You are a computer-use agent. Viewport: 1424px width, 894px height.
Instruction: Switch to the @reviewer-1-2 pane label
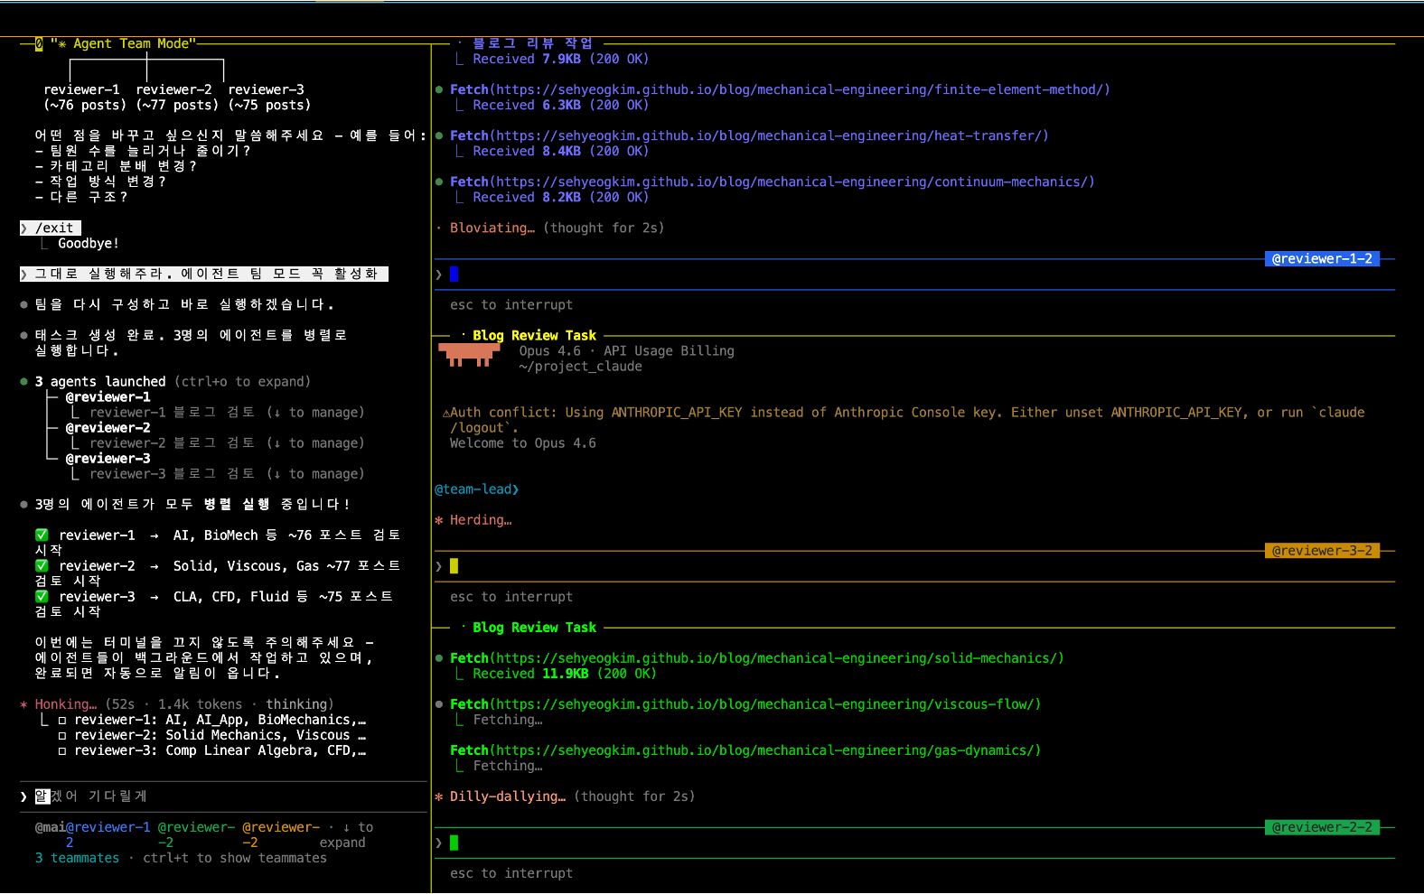coord(1322,259)
